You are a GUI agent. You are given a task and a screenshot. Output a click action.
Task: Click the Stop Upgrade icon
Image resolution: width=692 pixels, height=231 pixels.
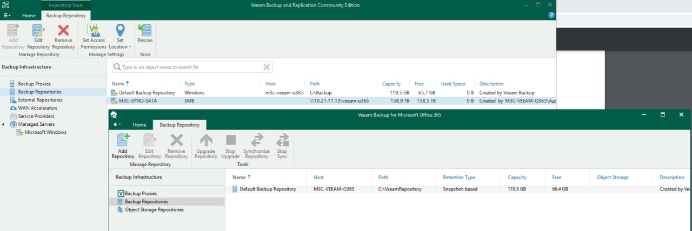tap(231, 140)
